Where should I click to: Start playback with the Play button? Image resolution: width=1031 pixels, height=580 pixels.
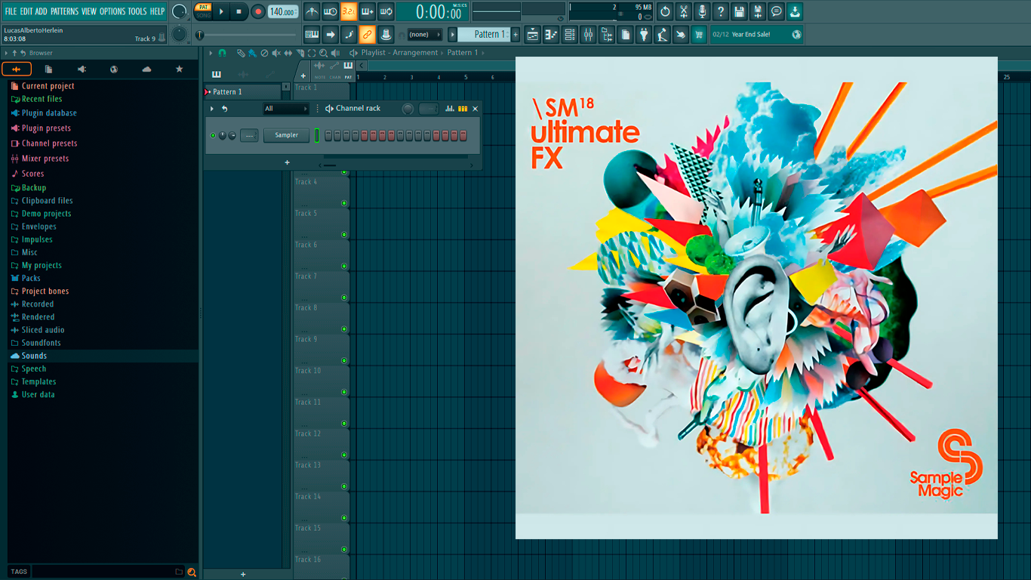click(x=221, y=11)
